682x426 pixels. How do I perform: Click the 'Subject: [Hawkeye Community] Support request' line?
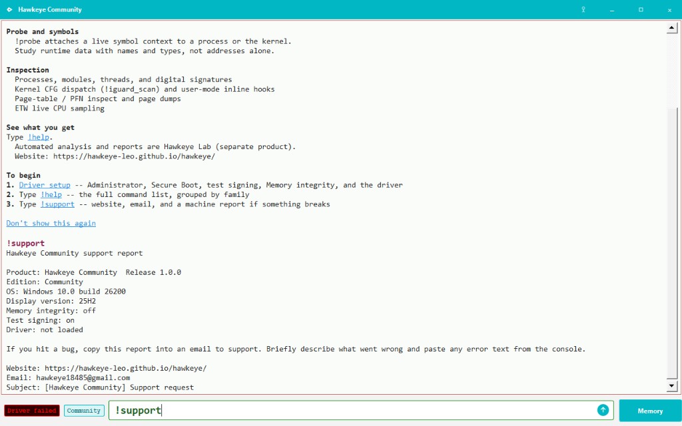[100, 387]
